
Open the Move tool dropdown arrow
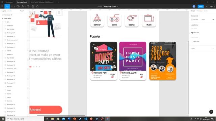(x=9, y=6)
